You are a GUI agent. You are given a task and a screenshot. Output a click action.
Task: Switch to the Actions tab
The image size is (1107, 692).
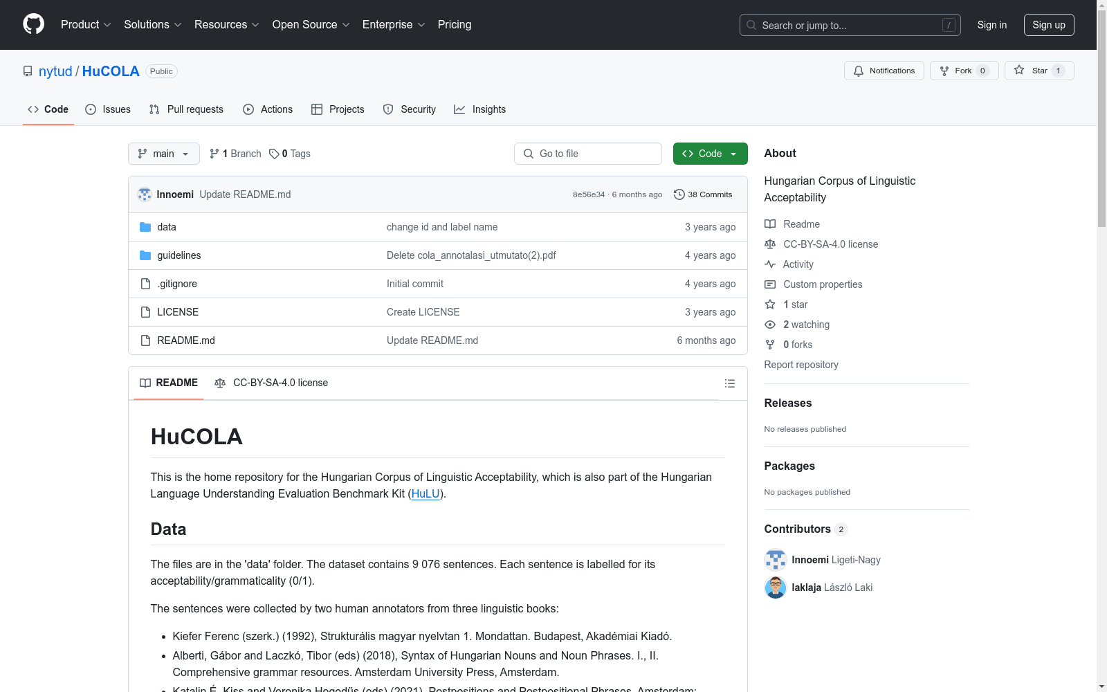[268, 109]
